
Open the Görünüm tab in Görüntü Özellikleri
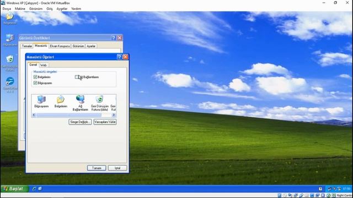pos(78,46)
